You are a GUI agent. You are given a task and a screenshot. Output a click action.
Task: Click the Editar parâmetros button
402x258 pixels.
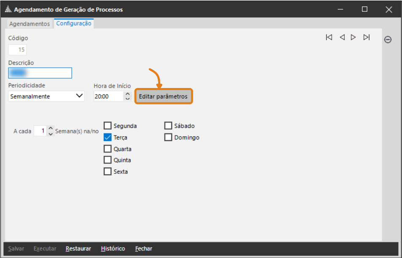tap(163, 96)
